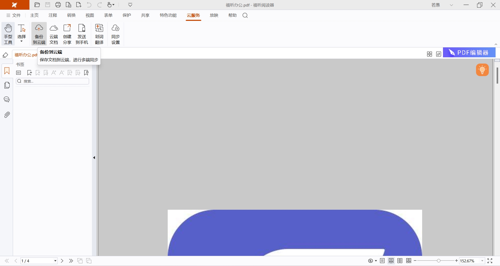
Task: Select the 福昕办公.pdf document tab
Action: [26, 55]
